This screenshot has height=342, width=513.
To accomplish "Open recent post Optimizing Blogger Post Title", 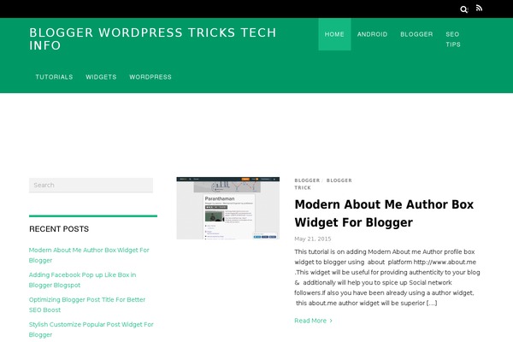I will click(87, 304).
